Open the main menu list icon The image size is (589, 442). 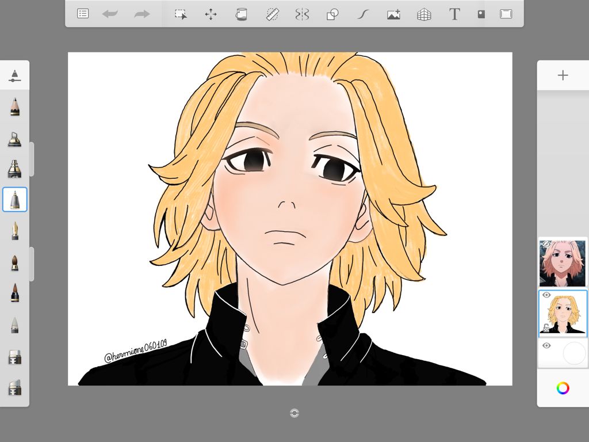tap(83, 14)
